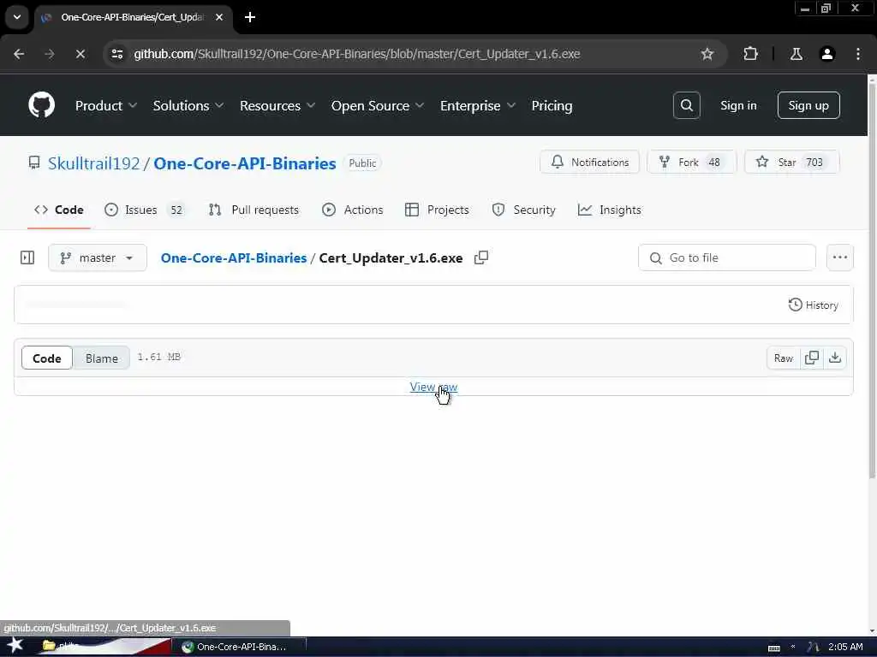Screen dimensions: 877x657
Task: Click the repository icon beside Skulltrail192
Action: 34,163
